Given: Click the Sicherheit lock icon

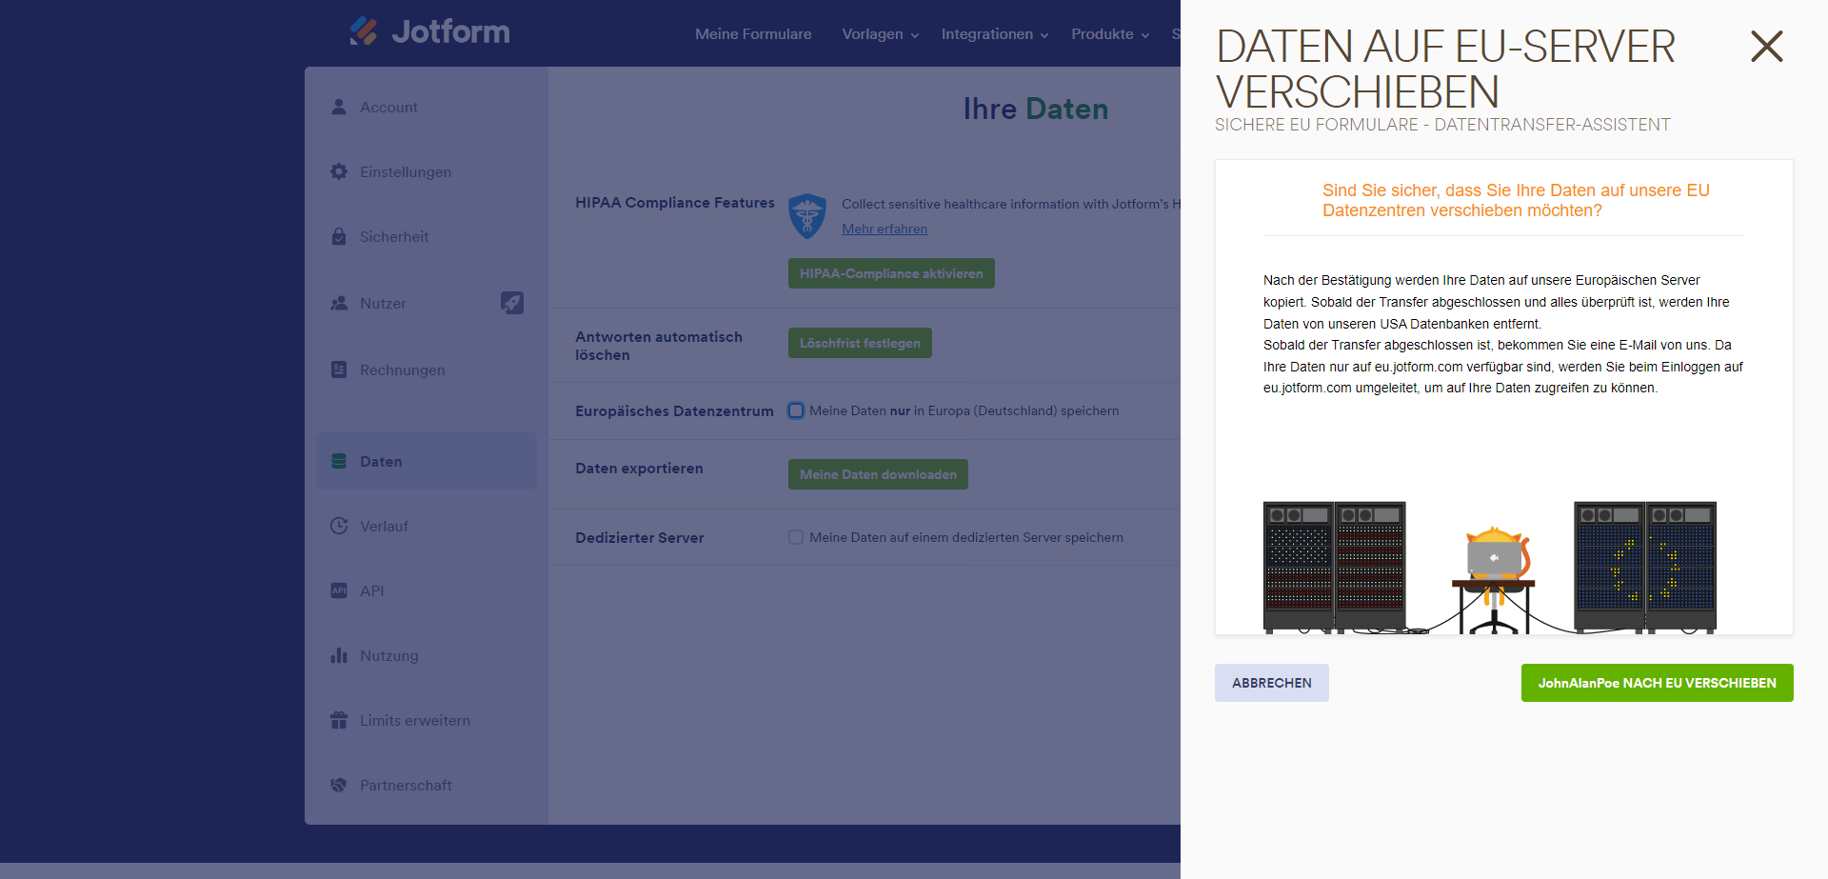Looking at the screenshot, I should (339, 236).
